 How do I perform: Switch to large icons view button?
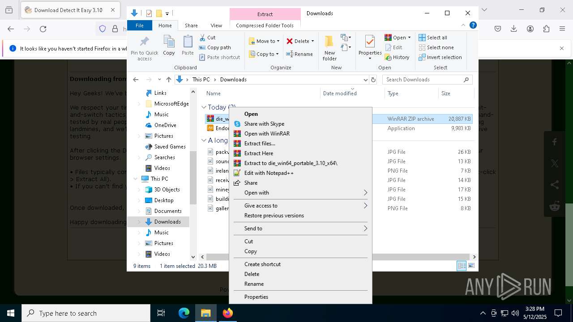pos(471,266)
